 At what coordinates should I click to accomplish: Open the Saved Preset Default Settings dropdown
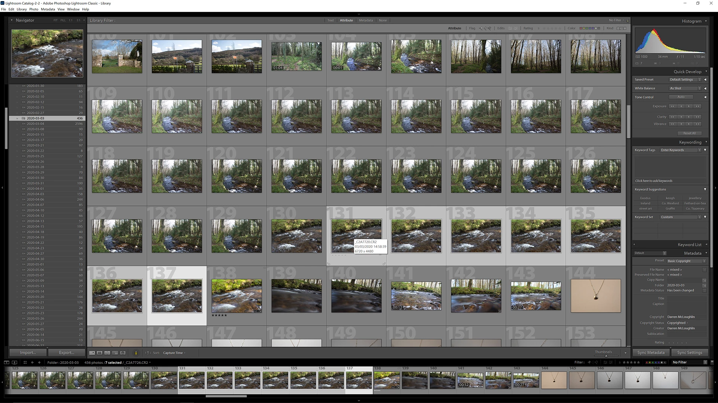[x=685, y=79]
